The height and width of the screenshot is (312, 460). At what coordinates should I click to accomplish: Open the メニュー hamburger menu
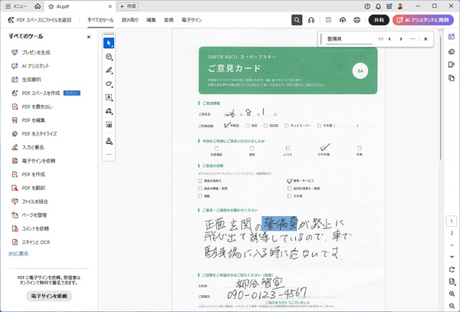click(16, 6)
